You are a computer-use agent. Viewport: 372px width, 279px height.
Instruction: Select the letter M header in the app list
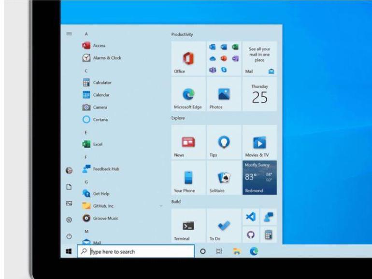tap(86, 231)
